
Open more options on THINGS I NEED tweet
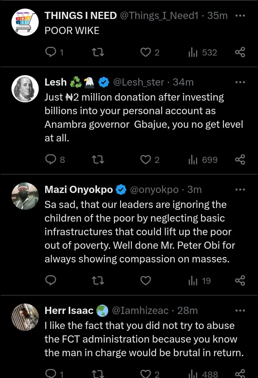(x=240, y=16)
